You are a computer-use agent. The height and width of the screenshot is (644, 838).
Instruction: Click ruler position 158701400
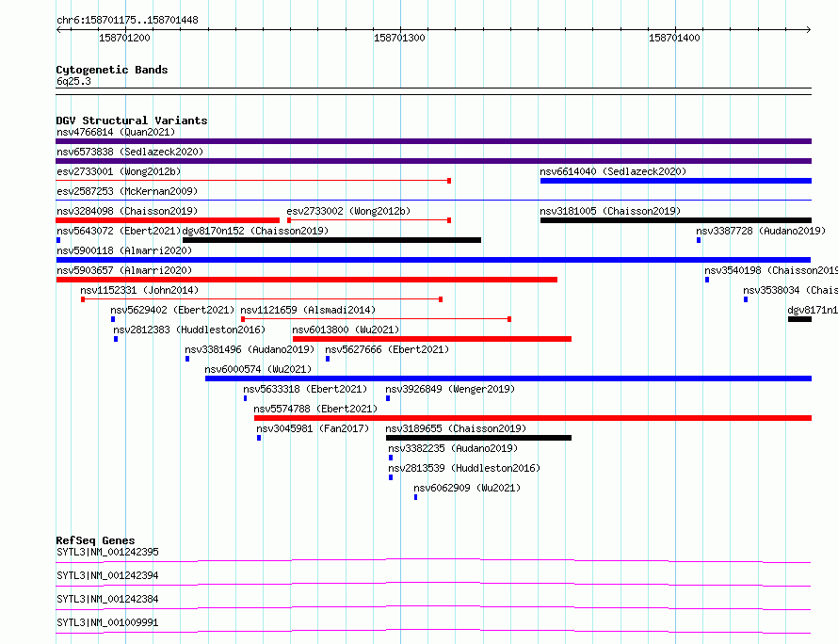pos(674,38)
